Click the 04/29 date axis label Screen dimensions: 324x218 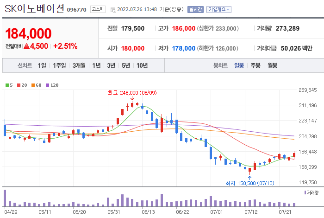click(x=11, y=212)
